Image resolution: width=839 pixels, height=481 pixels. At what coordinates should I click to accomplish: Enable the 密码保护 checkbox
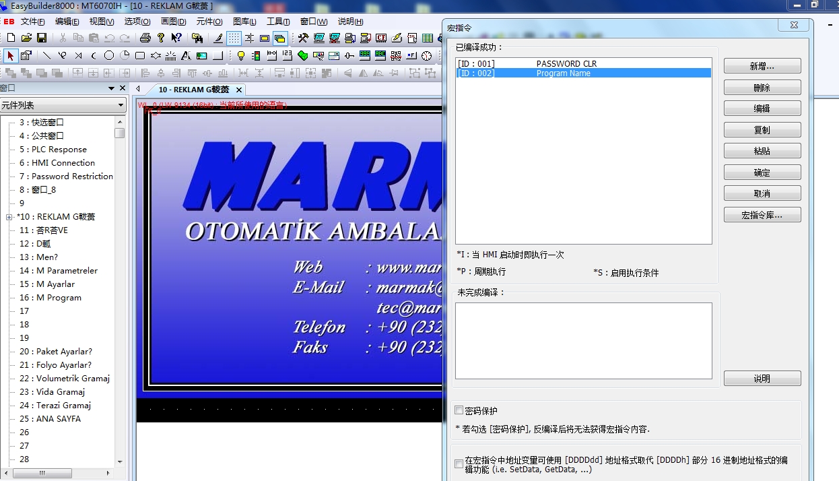(459, 410)
